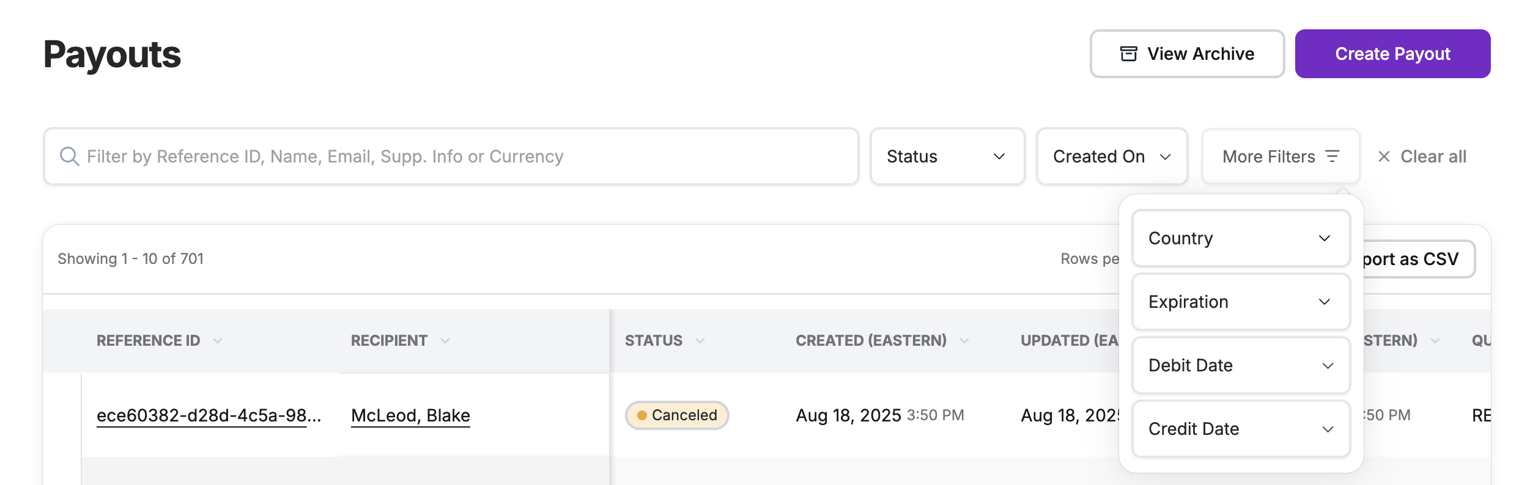Image resolution: width=1530 pixels, height=485 pixels.
Task: Click the filter lines icon in More Filters
Action: [1332, 156]
